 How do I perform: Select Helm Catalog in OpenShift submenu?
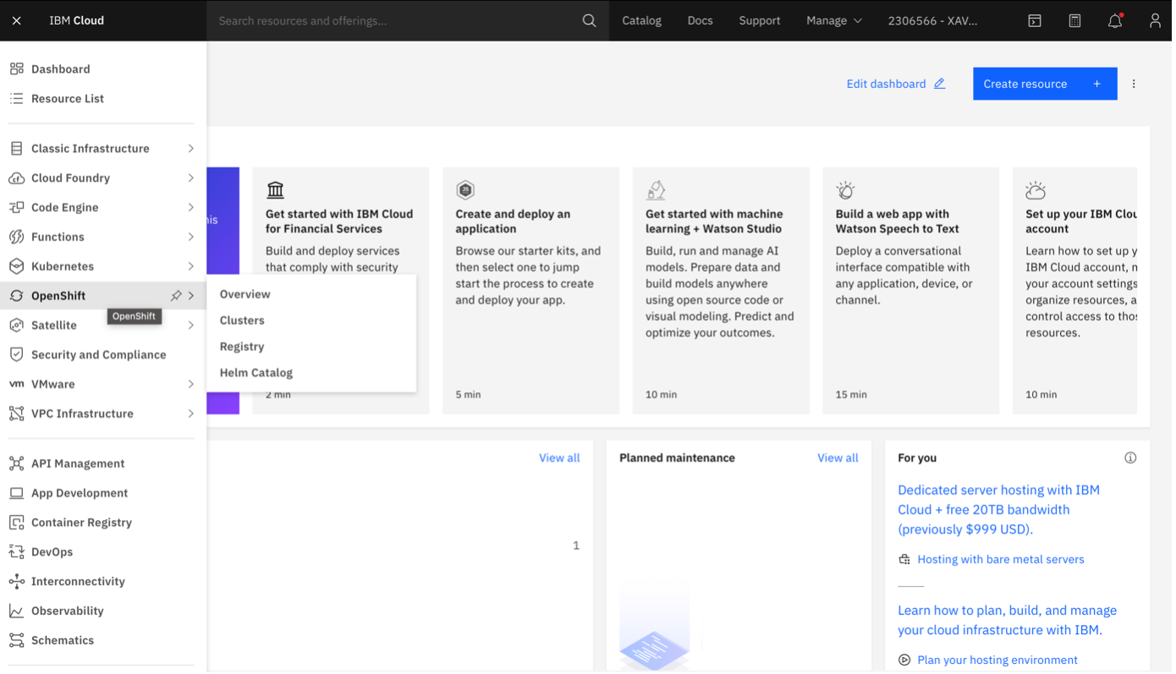[256, 373]
